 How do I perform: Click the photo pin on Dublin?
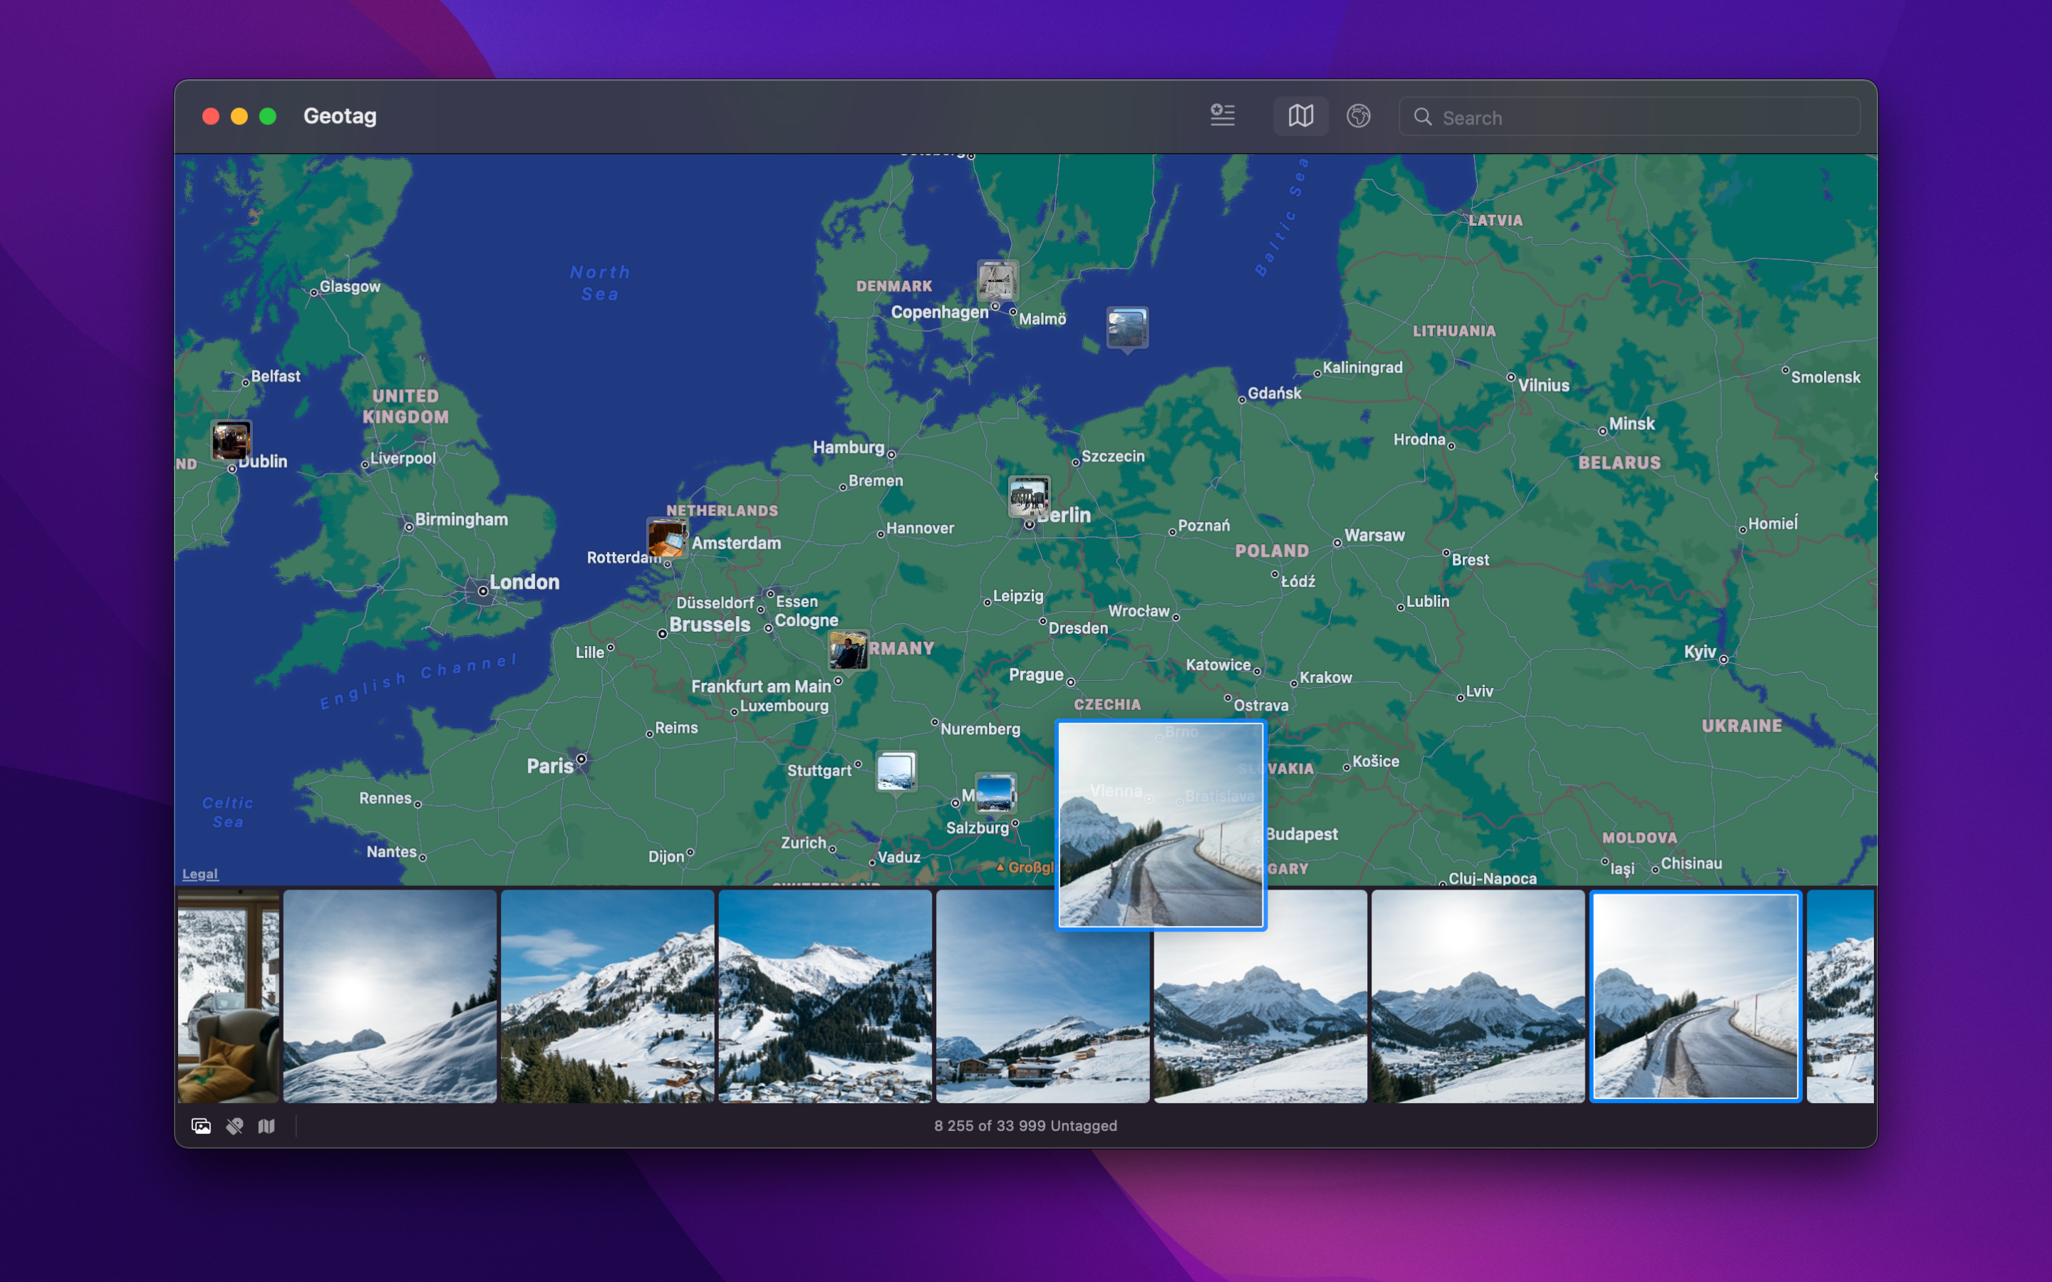231,441
